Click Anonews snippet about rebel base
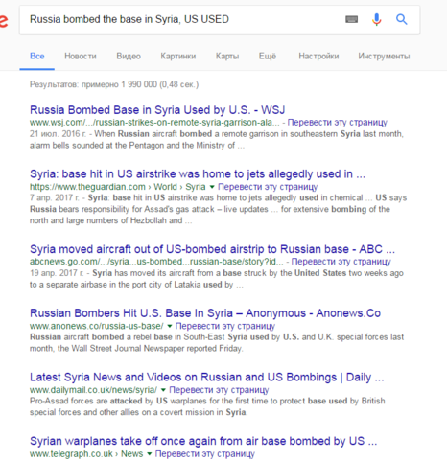 coord(217,343)
